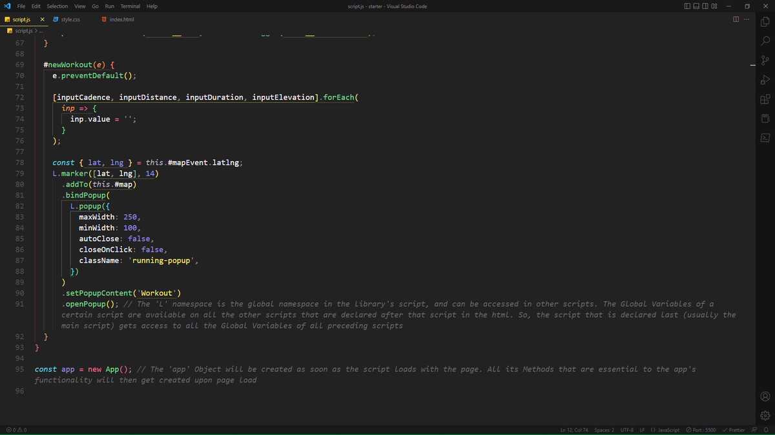This screenshot has height=435, width=775.
Task: Click the minimap scroll marker in the editor
Action: pyautogui.click(x=752, y=65)
